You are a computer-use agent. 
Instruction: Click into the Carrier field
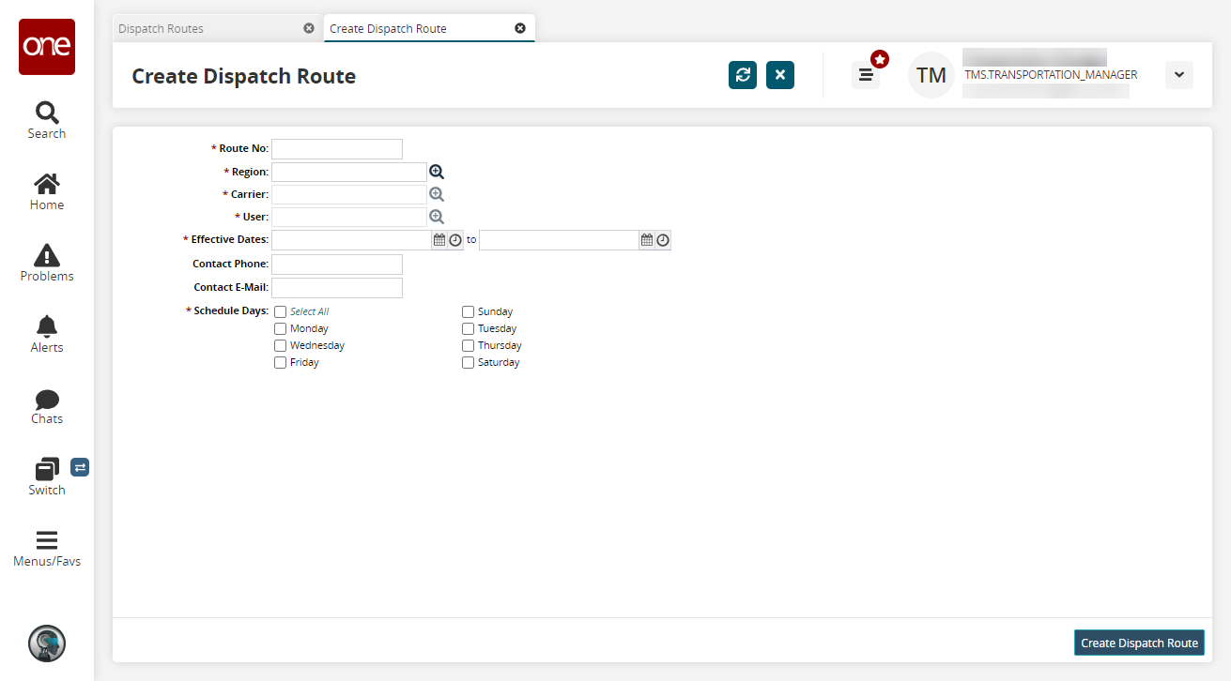pos(349,194)
